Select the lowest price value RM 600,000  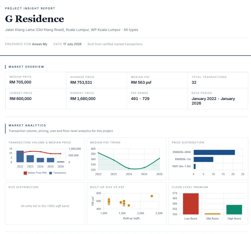21,99
